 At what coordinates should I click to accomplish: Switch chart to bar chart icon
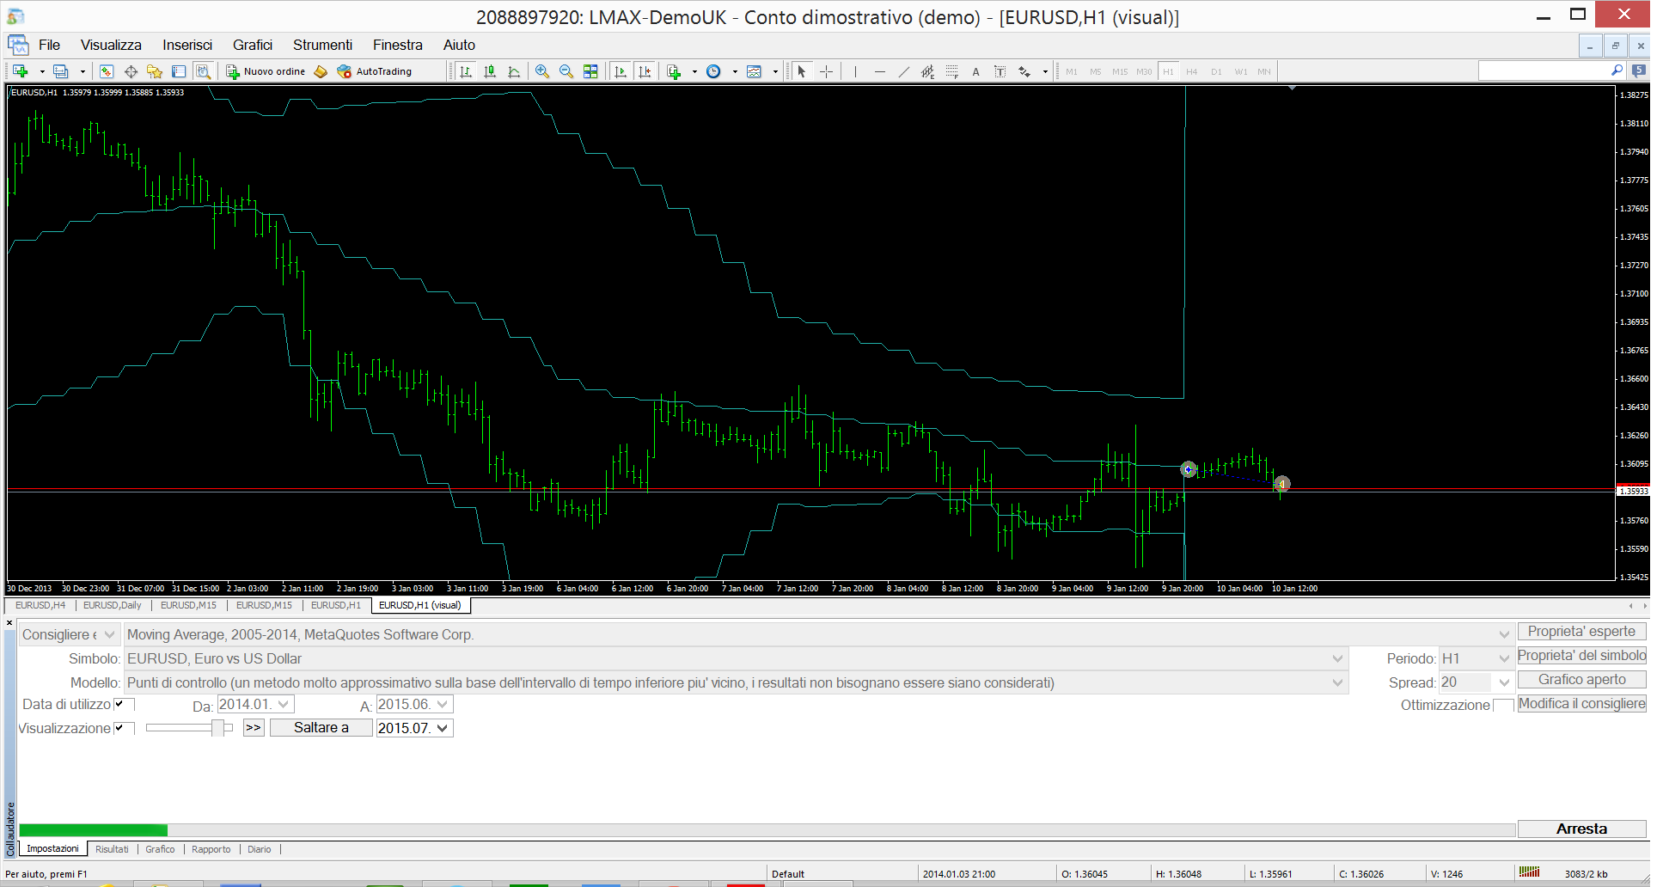466,71
